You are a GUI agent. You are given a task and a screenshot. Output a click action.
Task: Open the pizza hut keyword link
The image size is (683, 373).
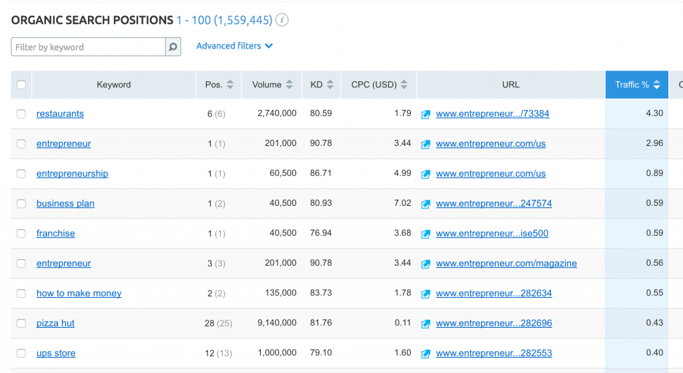click(x=55, y=323)
